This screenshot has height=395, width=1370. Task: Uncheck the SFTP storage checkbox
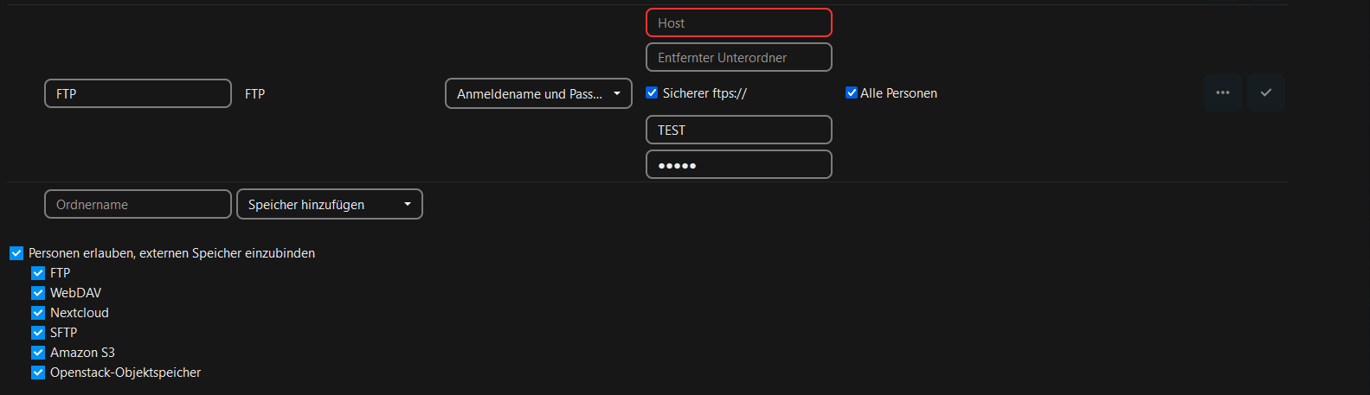pos(38,333)
